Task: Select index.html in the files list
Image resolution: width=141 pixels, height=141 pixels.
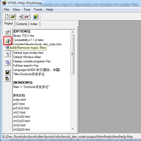Action: (19, 100)
